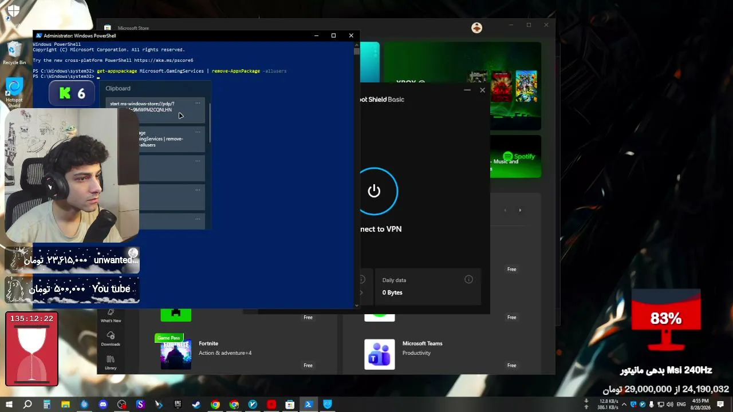The image size is (733, 412).
Task: Click the next arrow in Store carousel
Action: 520,210
